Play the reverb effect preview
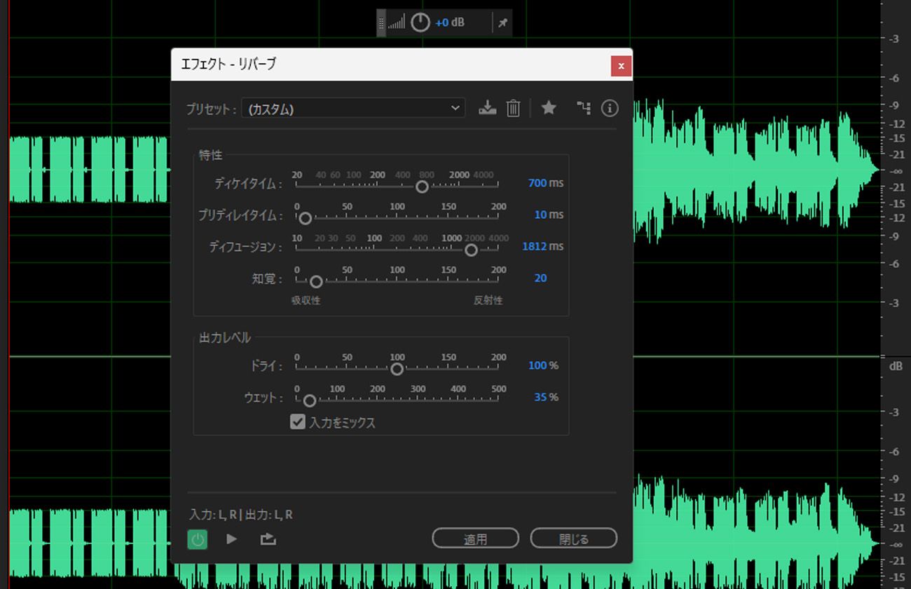 click(232, 539)
